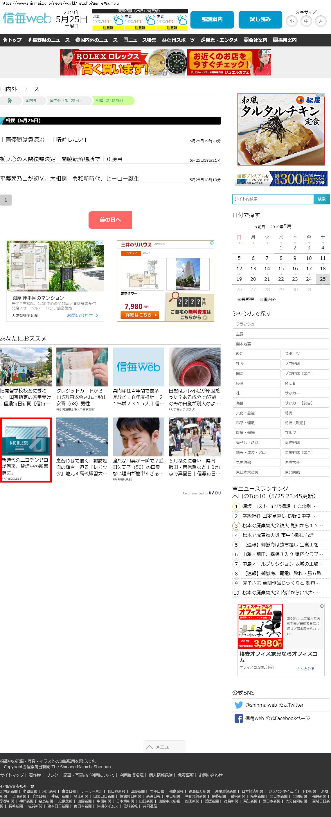Open 個人情報保護 footer link

click(x=161, y=775)
